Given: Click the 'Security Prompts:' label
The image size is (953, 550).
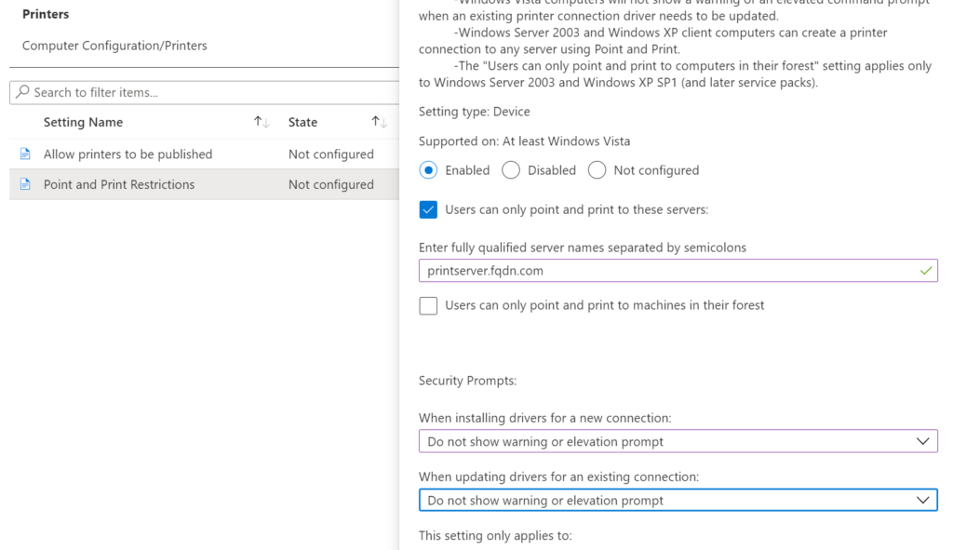Looking at the screenshot, I should (467, 381).
